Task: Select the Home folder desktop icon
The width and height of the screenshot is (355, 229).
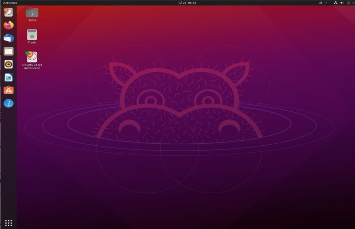Action: (x=32, y=15)
